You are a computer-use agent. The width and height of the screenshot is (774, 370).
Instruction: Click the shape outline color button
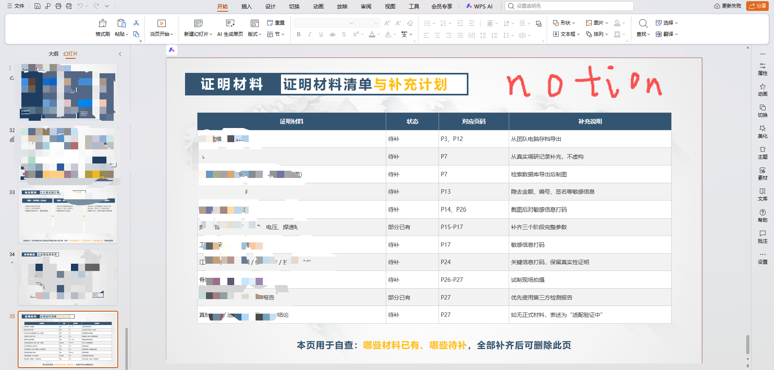coord(617,34)
